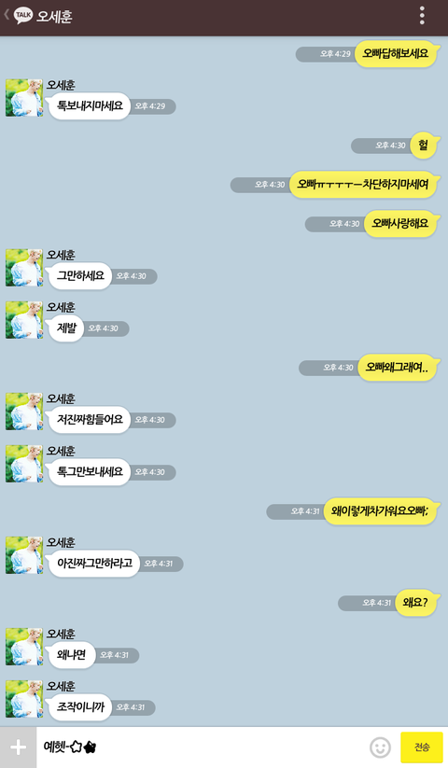Image resolution: width=448 pixels, height=768 pixels.
Task: Open the plus attachment button
Action: 18,747
